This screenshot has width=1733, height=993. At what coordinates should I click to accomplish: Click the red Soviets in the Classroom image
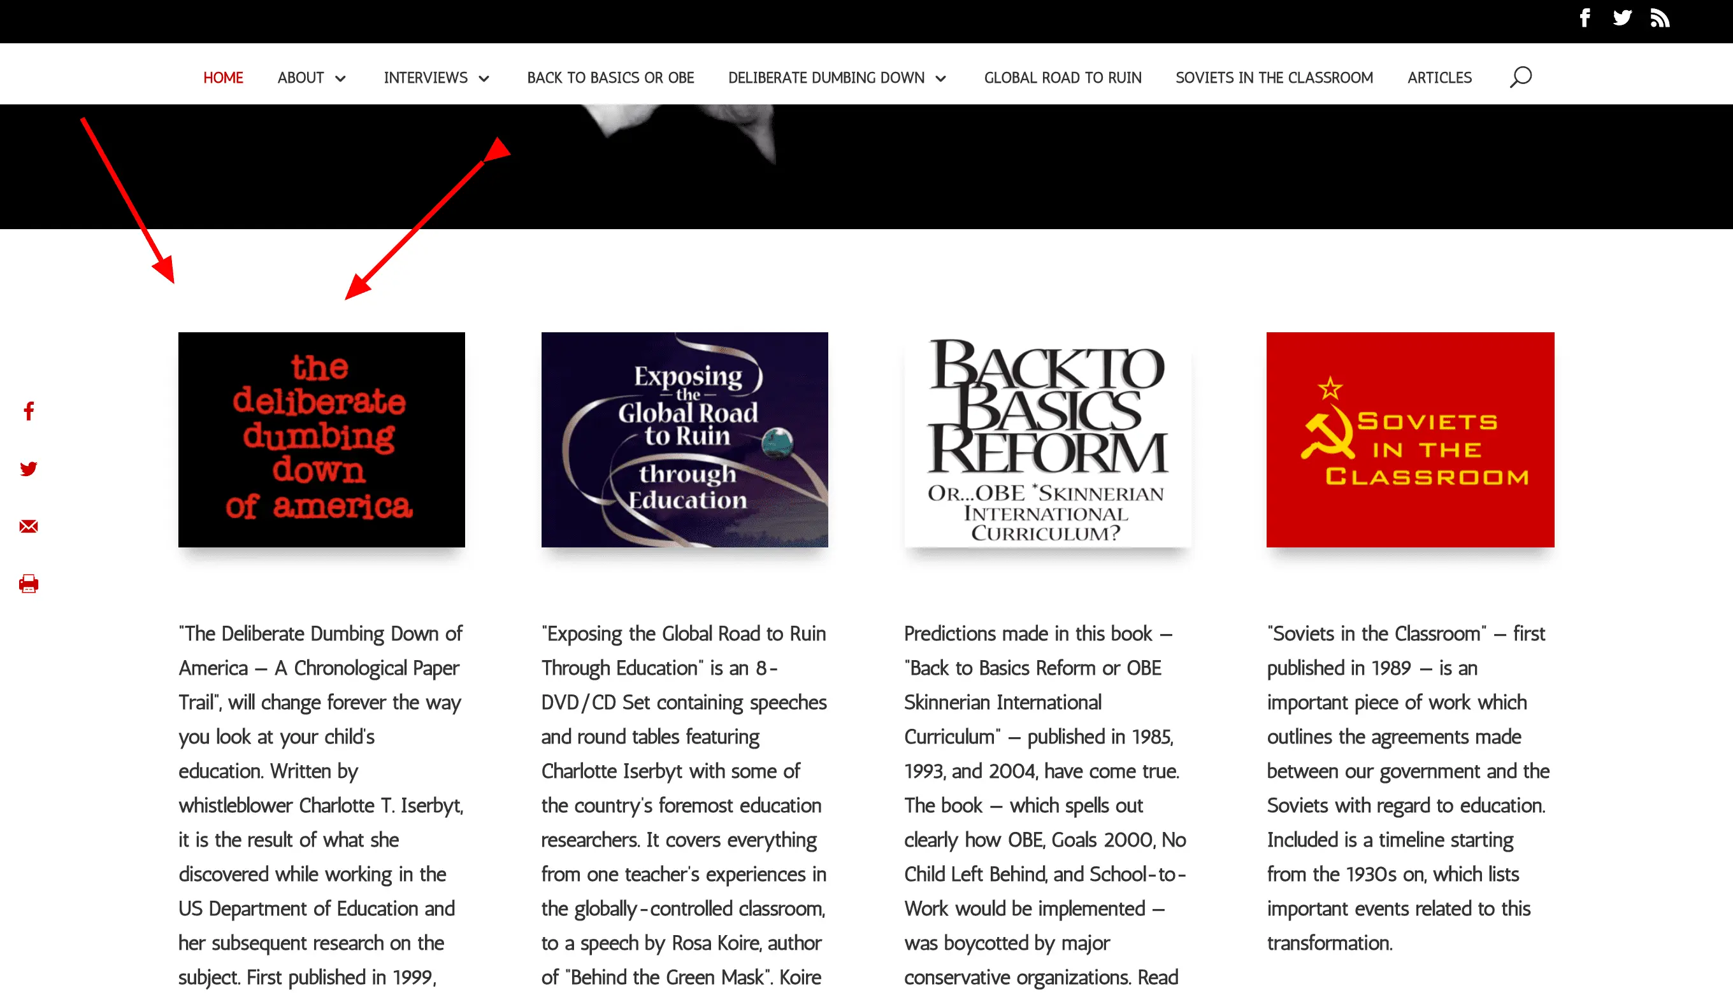point(1410,440)
